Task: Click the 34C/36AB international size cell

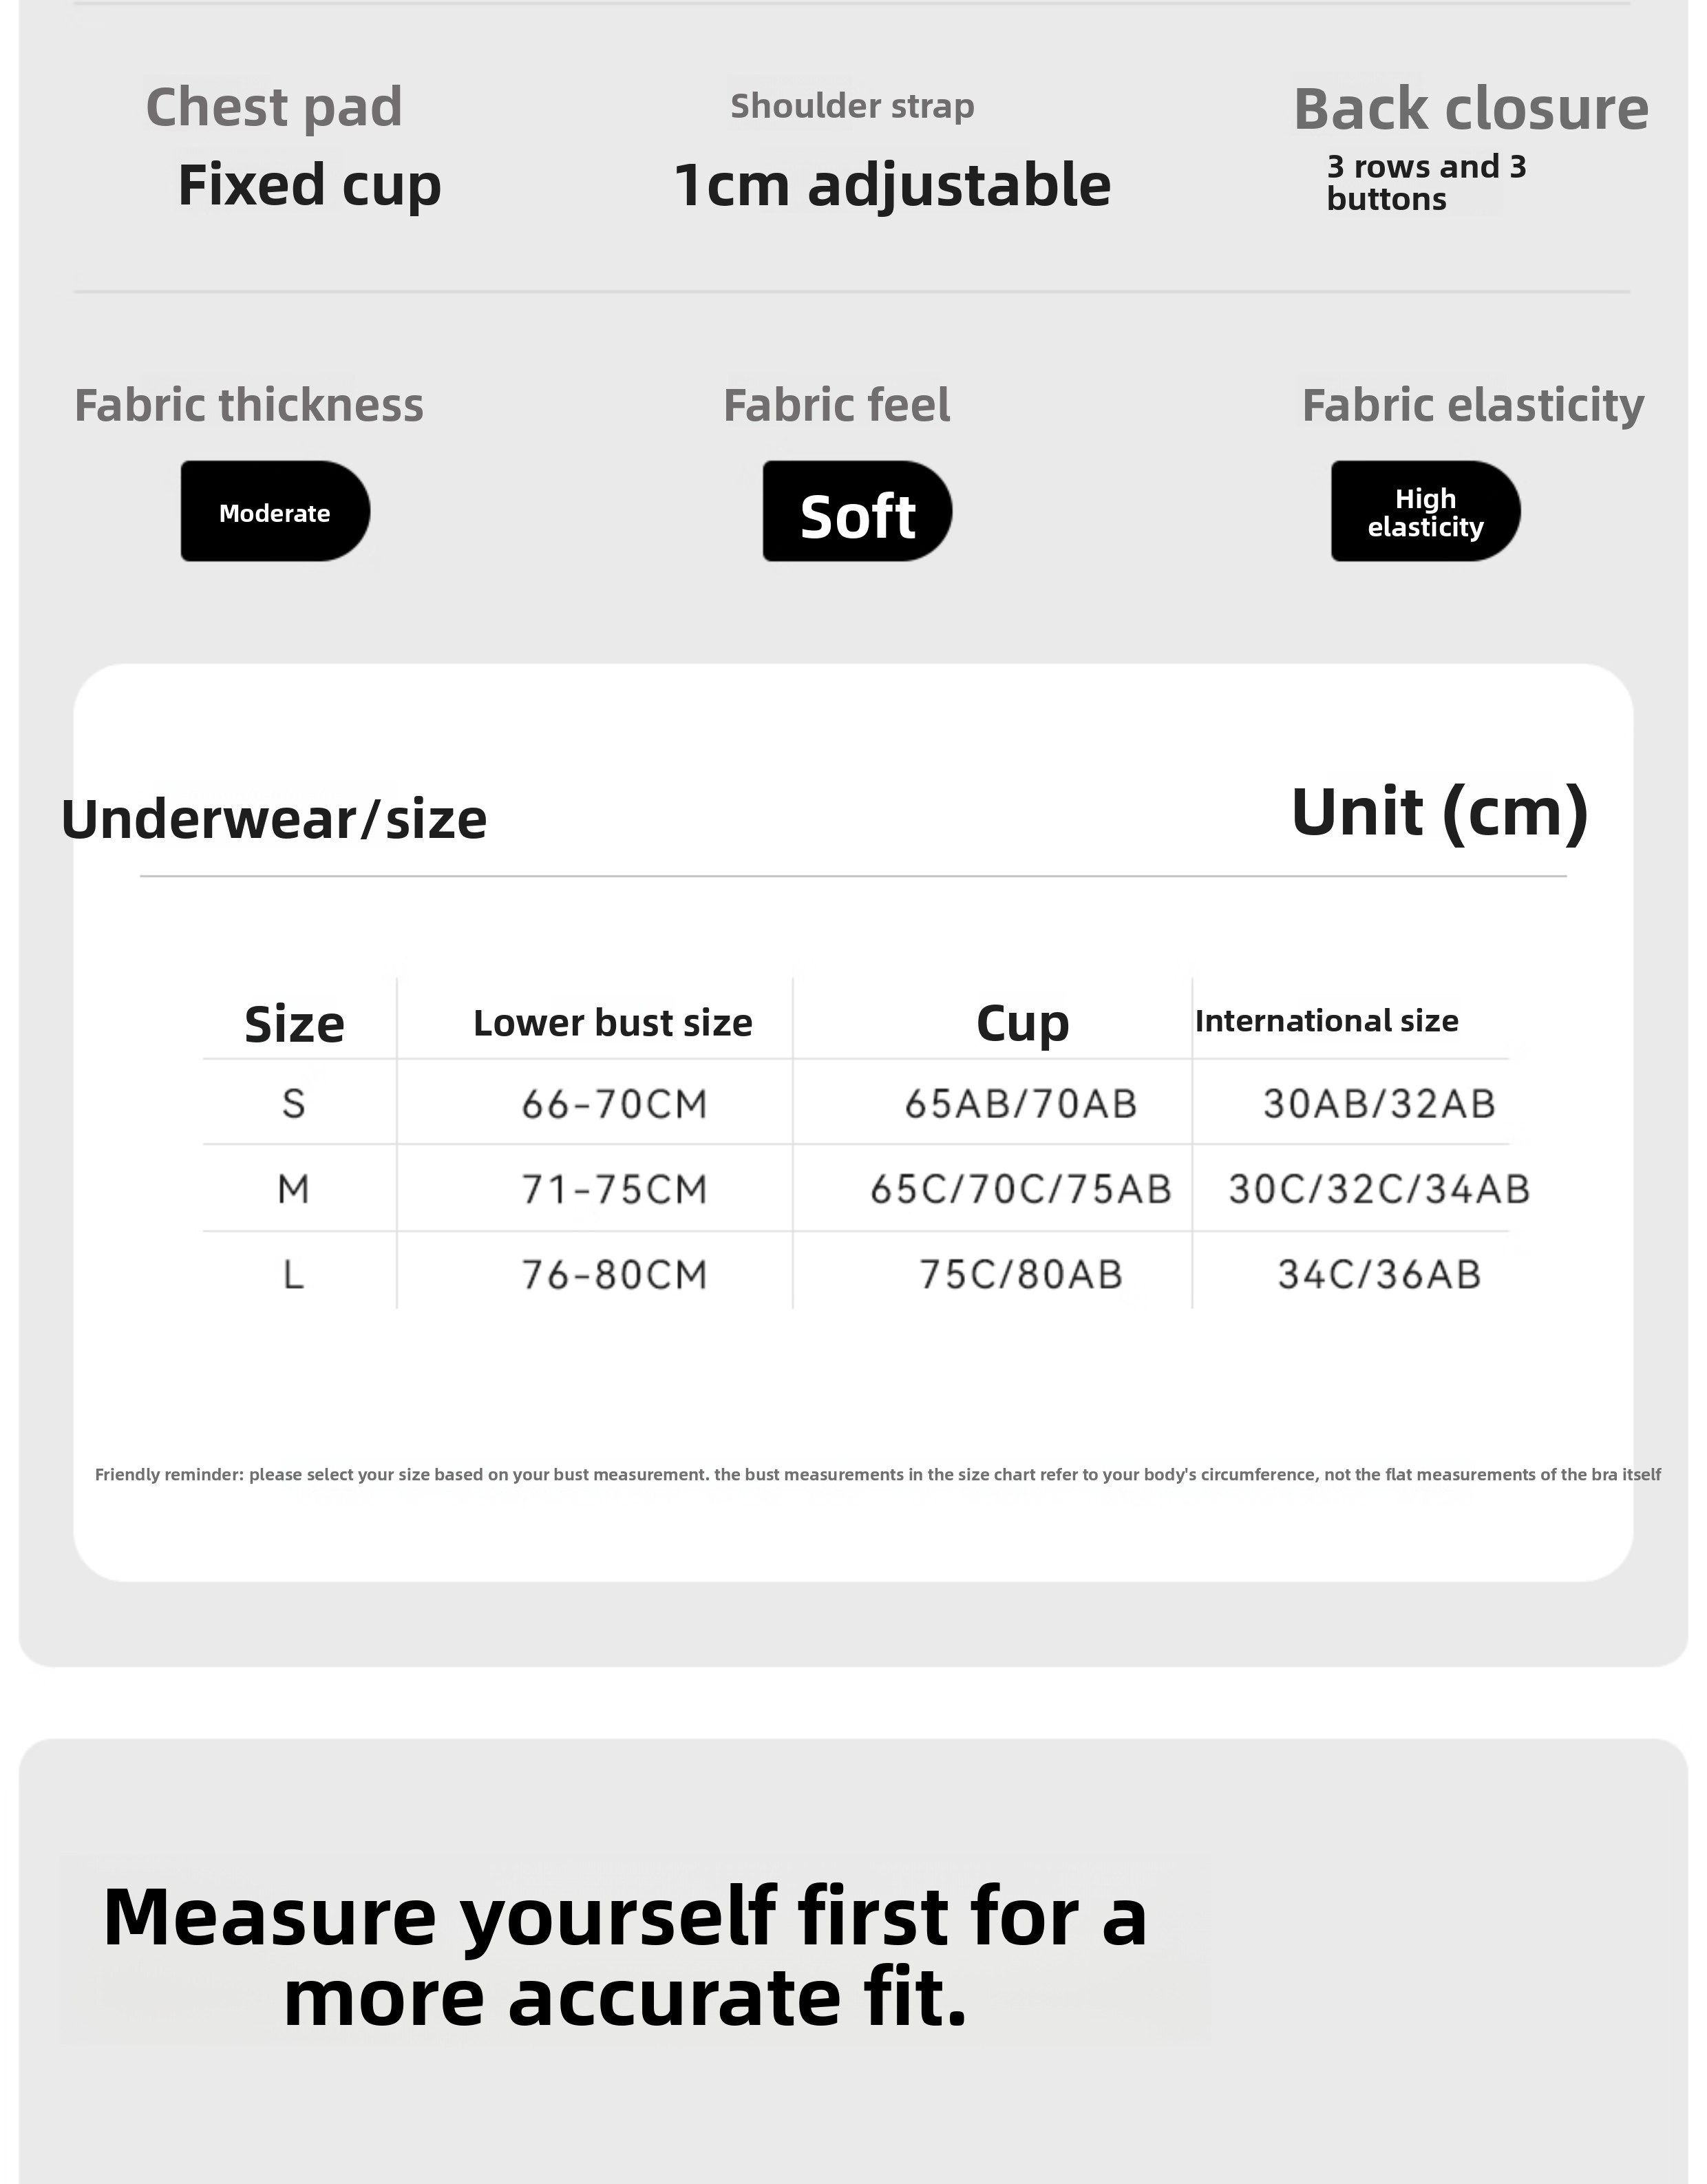Action: click(x=1379, y=1275)
